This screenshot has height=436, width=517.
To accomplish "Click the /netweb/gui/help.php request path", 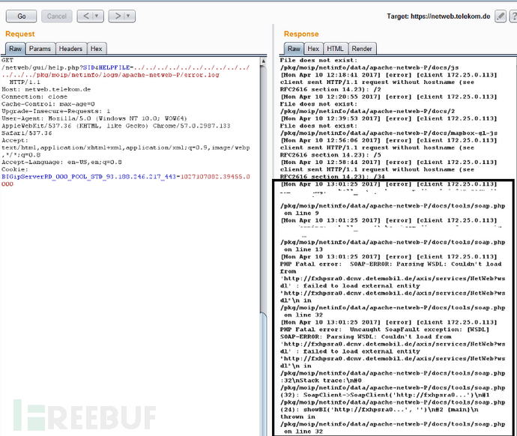I will tap(40, 67).
